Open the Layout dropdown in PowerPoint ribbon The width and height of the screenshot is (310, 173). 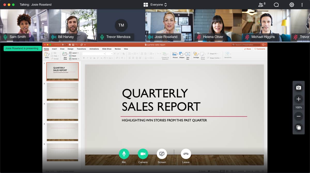[x=74, y=53]
